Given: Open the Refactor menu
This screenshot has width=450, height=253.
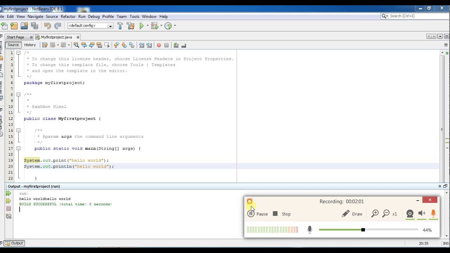Looking at the screenshot, I should (68, 17).
